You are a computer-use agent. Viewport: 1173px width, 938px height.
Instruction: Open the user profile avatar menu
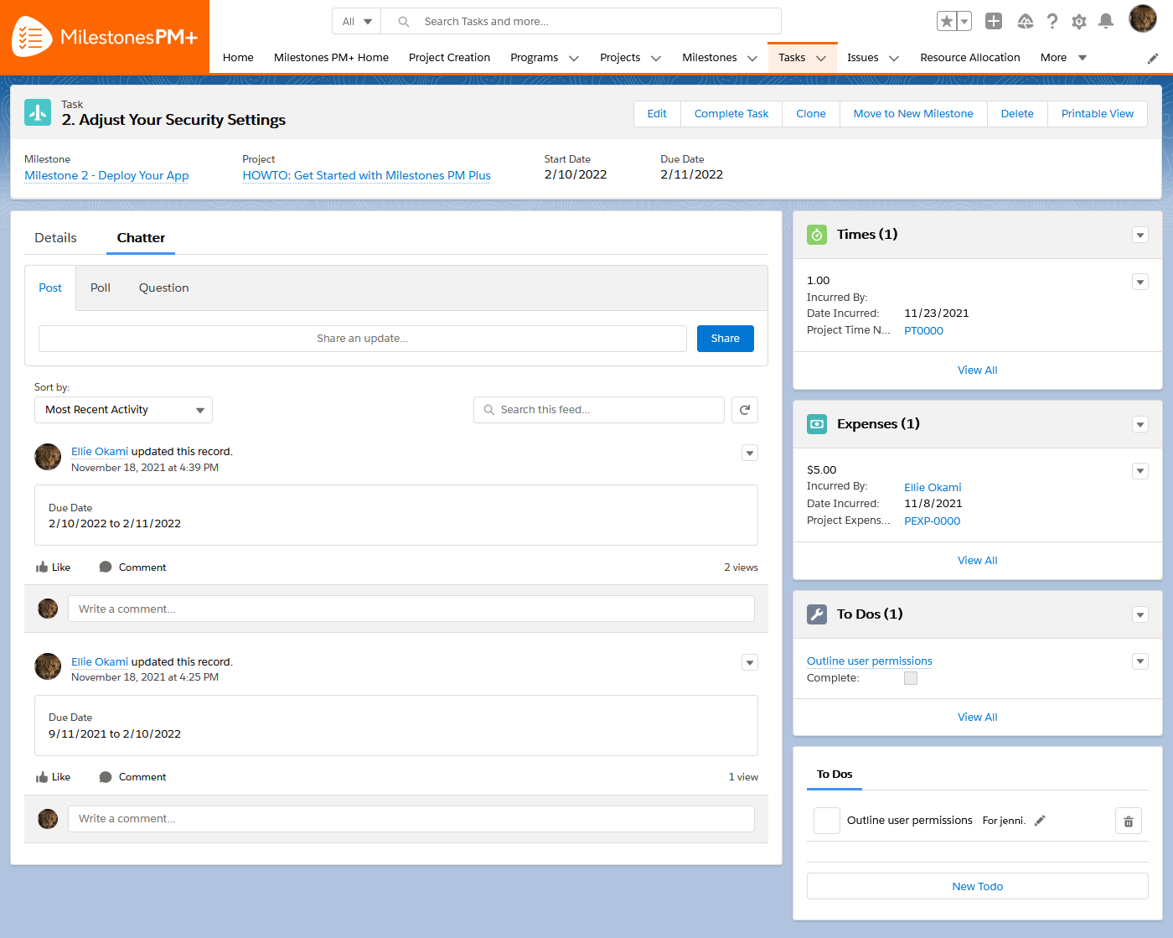1143,18
